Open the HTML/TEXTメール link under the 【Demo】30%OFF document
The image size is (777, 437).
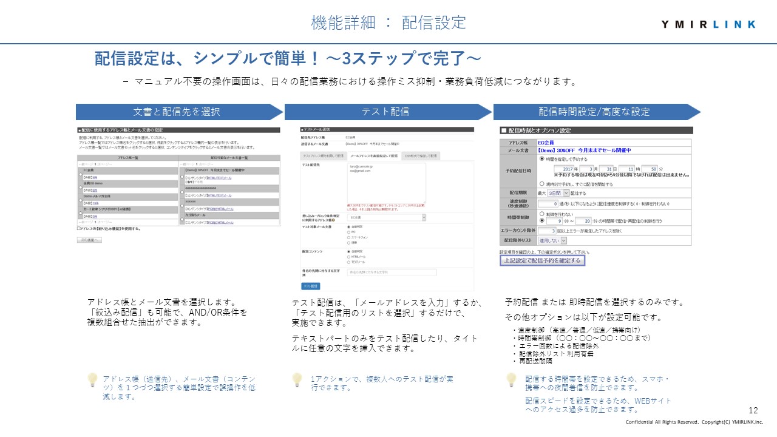(219, 178)
